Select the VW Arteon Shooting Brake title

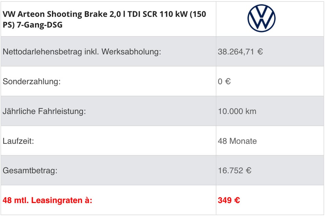[104, 19]
